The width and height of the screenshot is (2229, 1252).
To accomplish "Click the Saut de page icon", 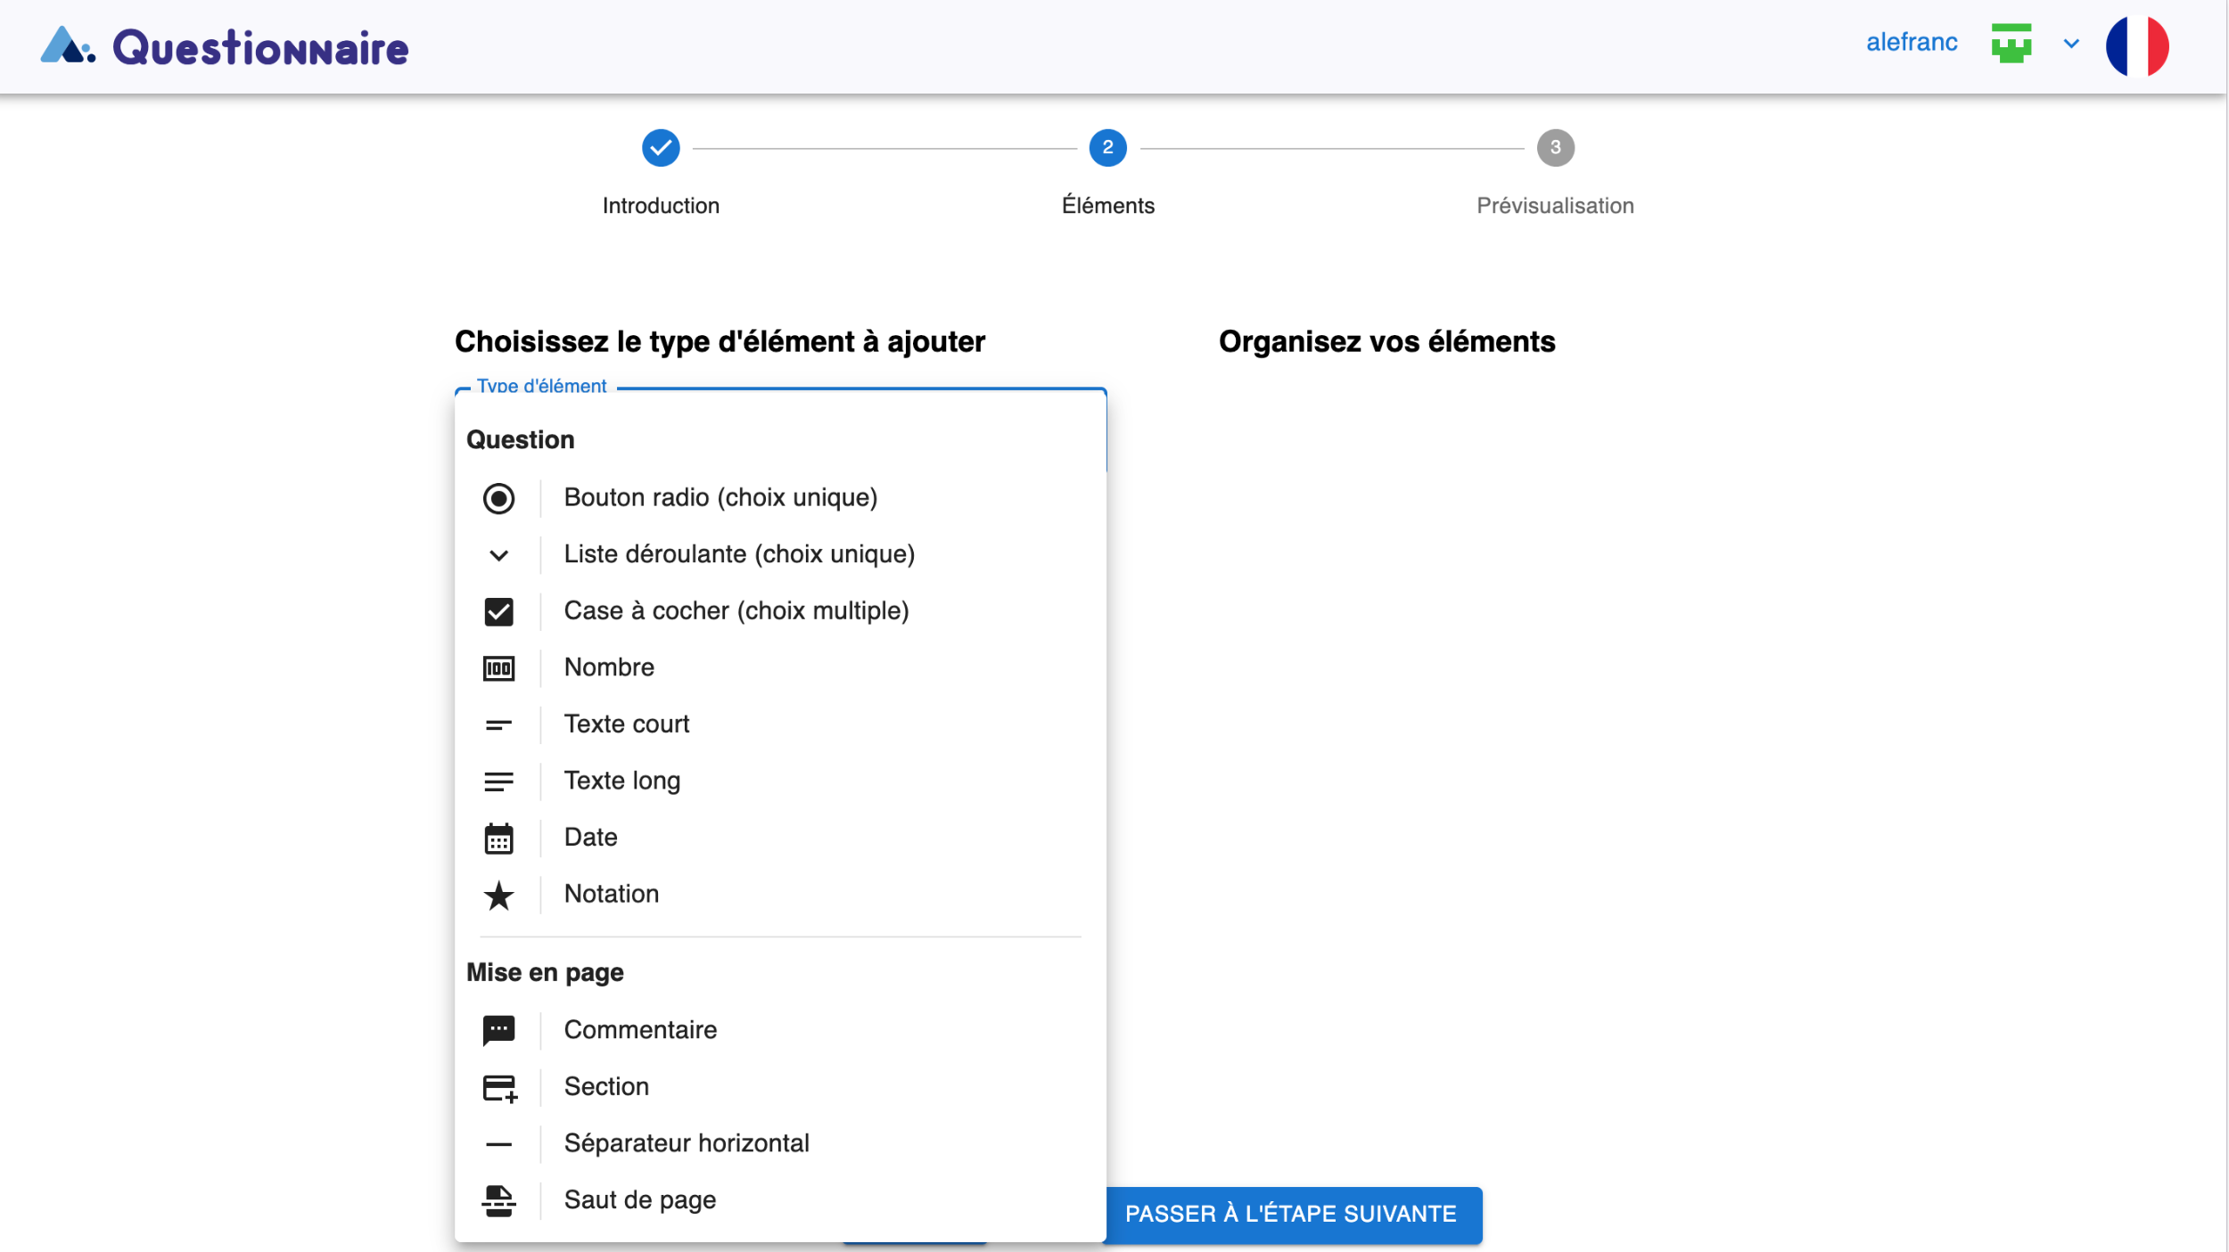I will coord(498,1201).
